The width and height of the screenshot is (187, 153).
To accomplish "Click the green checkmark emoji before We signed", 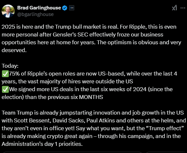I will 5,90.
